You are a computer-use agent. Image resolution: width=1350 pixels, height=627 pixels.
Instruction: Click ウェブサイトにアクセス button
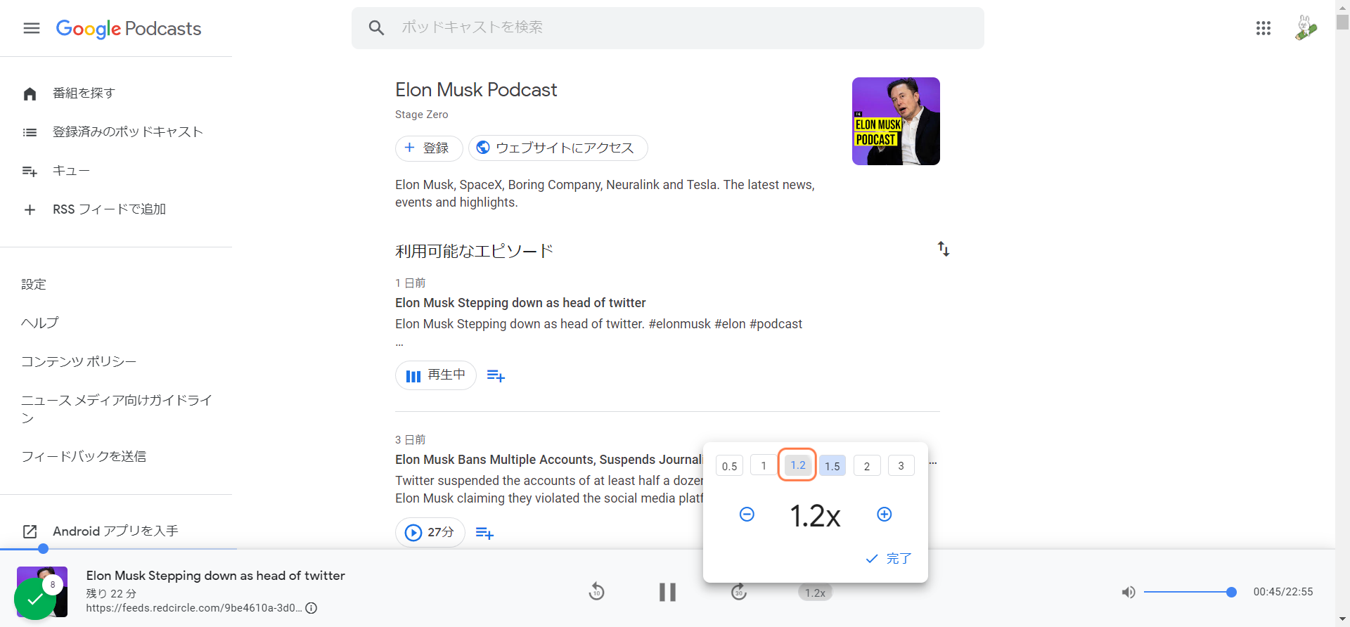(558, 148)
